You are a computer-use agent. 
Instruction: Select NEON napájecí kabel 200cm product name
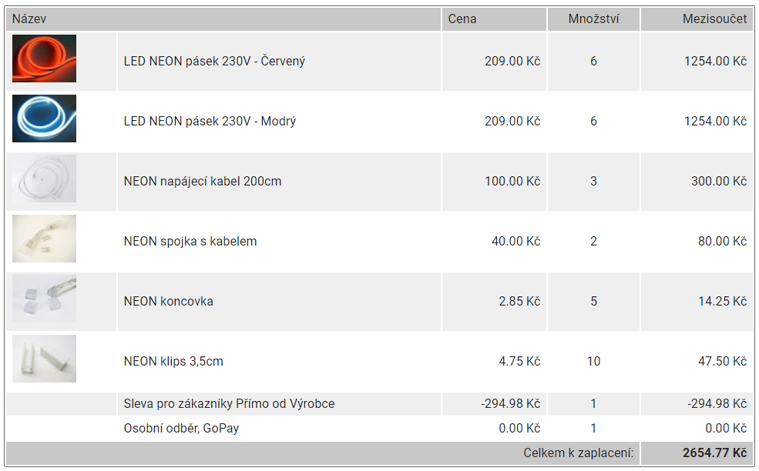(203, 181)
